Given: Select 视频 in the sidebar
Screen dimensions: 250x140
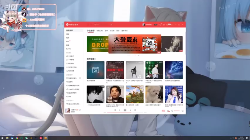Looking at the screenshot, I should point(68,38).
